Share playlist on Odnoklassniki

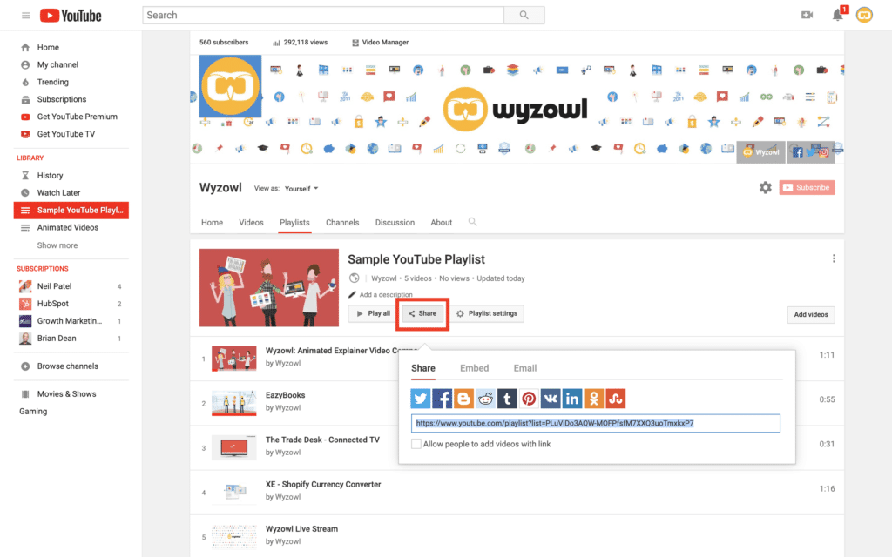593,399
